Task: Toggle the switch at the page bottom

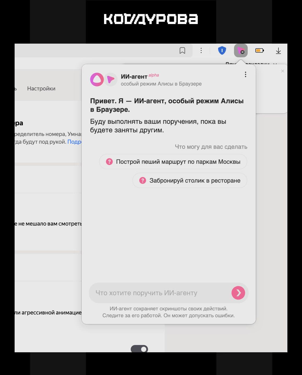Action: point(139,349)
